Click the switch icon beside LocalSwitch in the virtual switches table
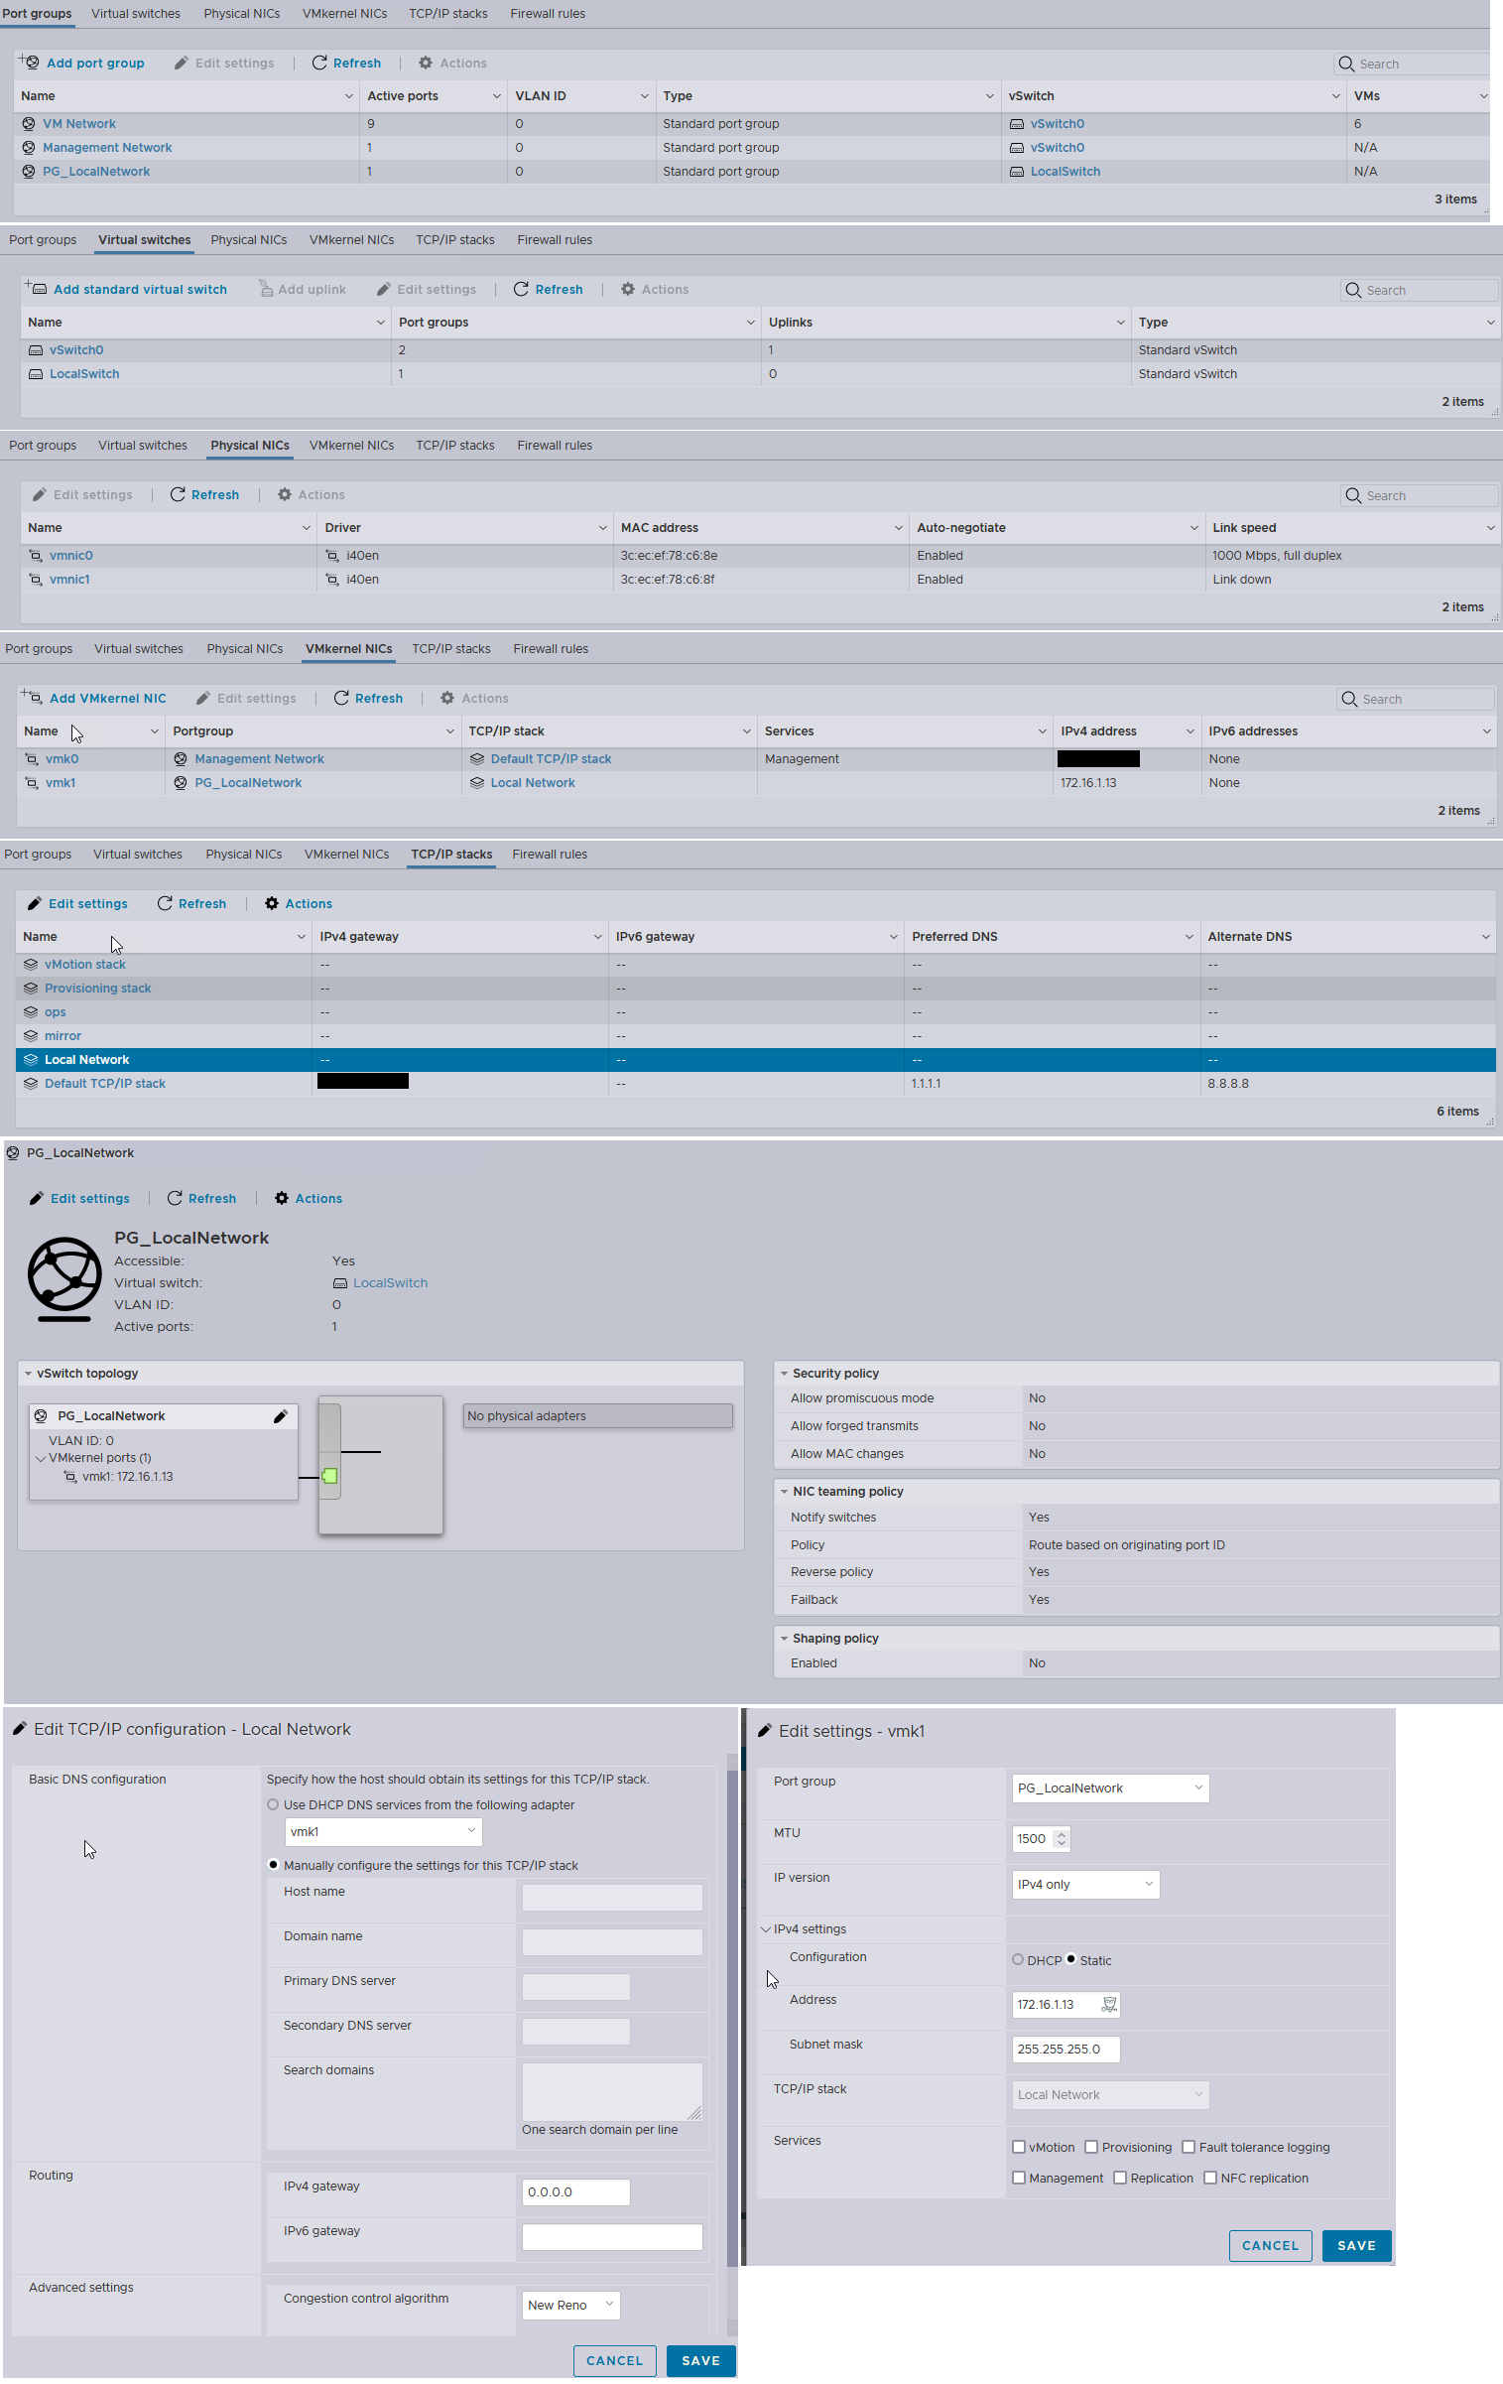1503x2384 pixels. [x=36, y=374]
